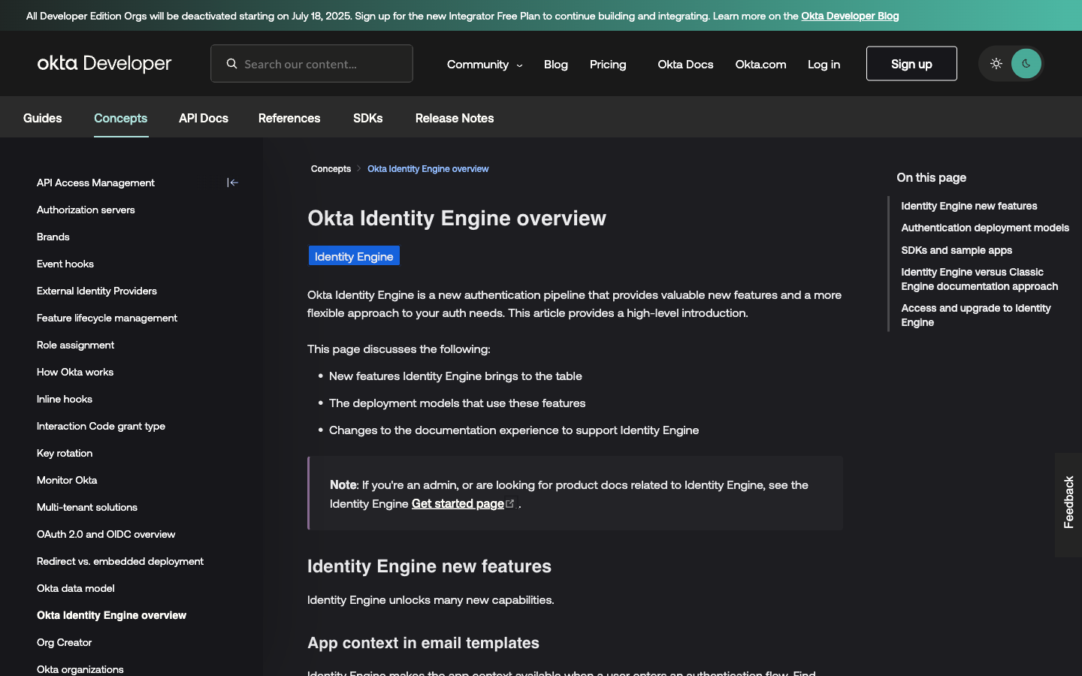Open OAuth 2.0 and OIDC overview item
The width and height of the screenshot is (1082, 676).
[106, 534]
